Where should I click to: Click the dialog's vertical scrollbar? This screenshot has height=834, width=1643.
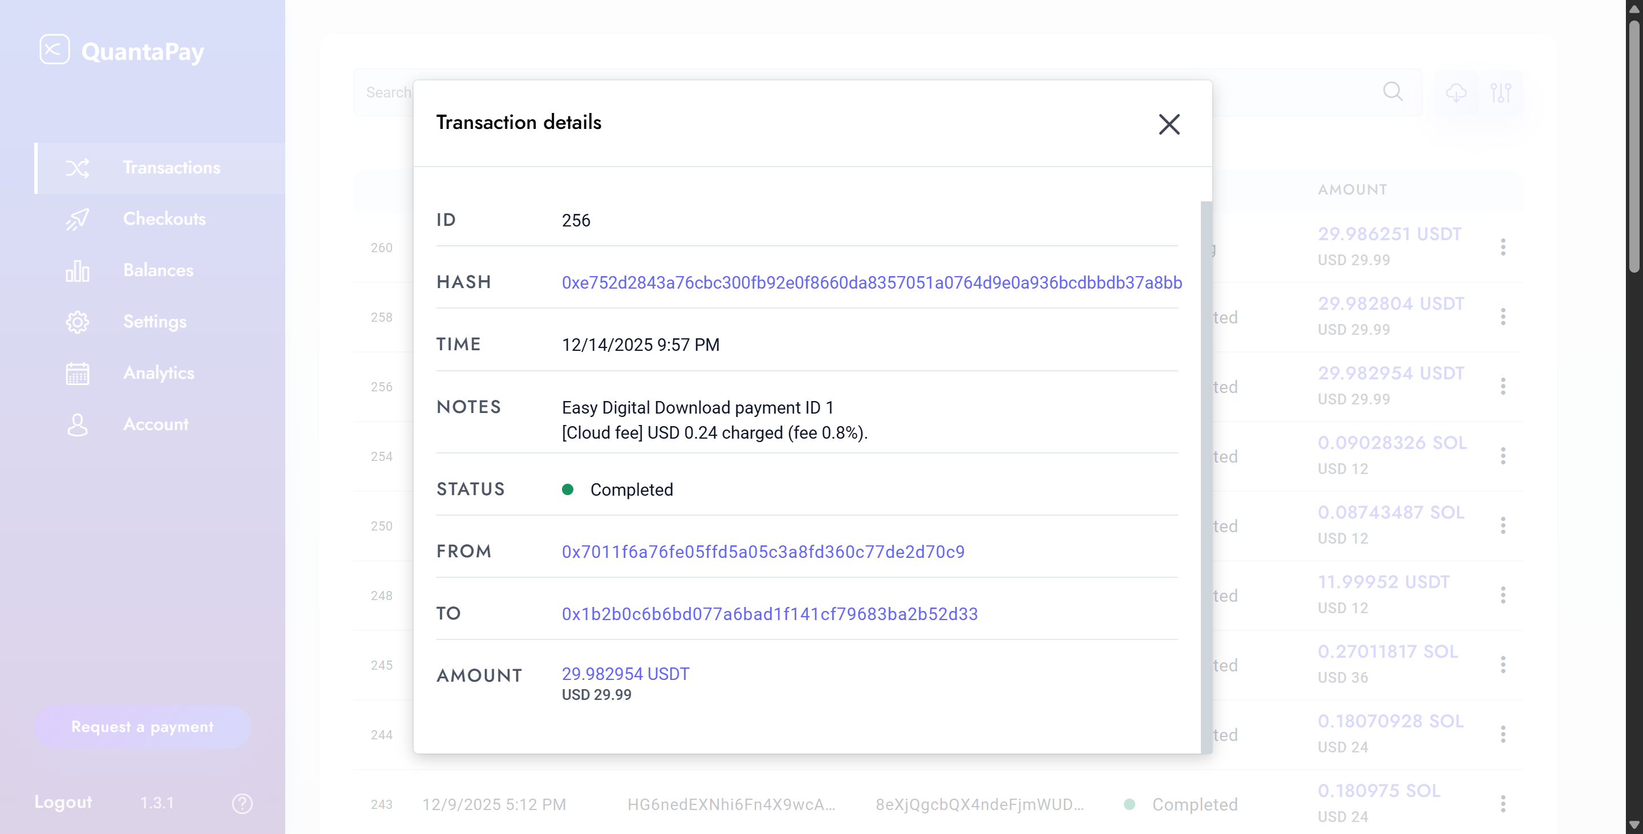coord(1206,477)
